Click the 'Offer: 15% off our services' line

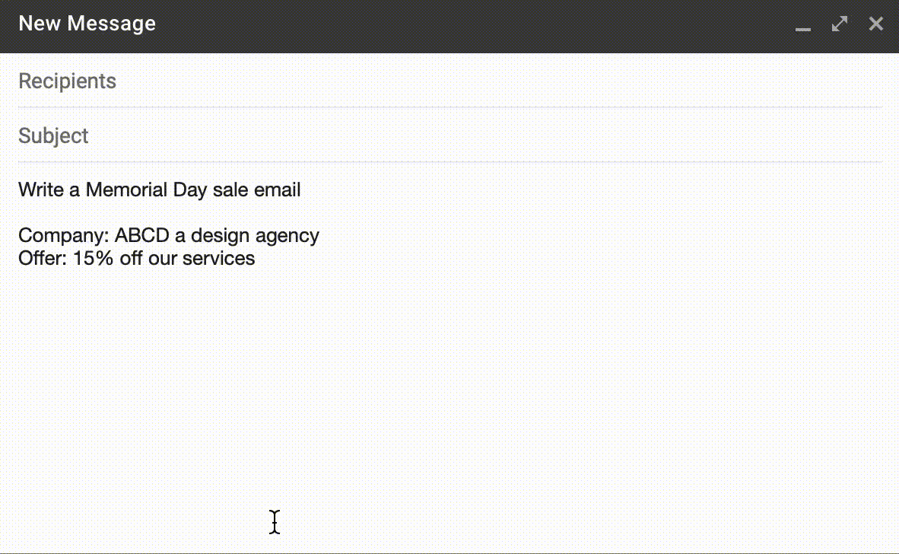pos(137,258)
